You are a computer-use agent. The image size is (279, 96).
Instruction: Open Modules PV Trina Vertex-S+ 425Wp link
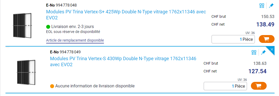(x=126, y=15)
